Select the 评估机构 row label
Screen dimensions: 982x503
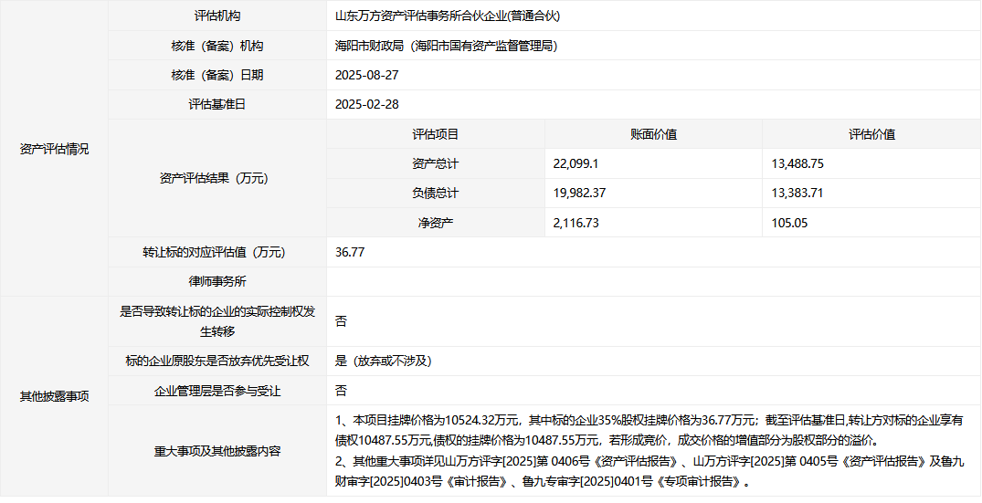(x=217, y=16)
